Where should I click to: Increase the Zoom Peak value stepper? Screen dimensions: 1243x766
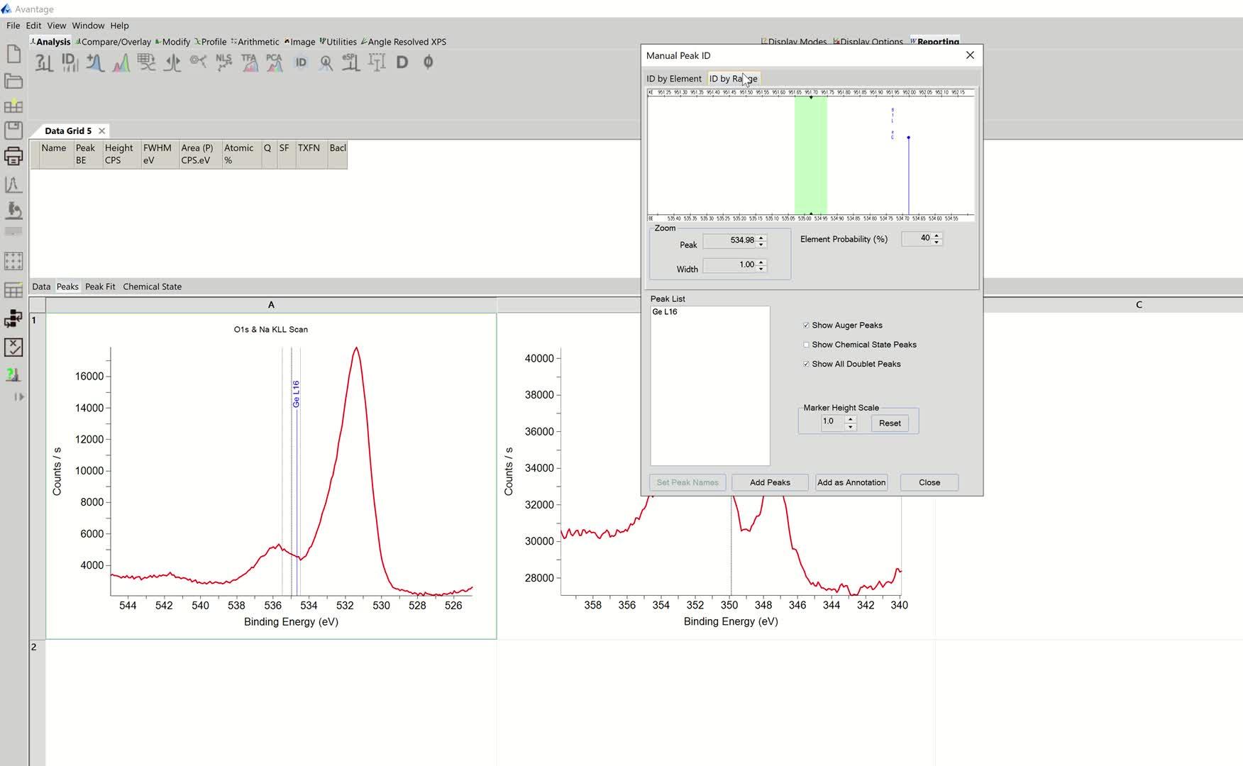click(761, 237)
